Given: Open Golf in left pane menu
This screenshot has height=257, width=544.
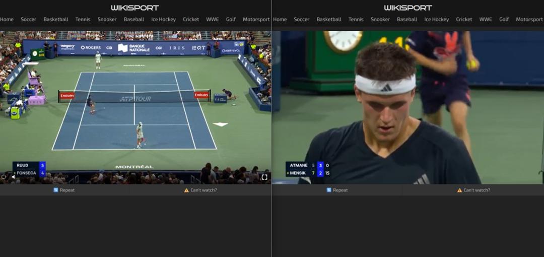Looking at the screenshot, I should point(231,20).
